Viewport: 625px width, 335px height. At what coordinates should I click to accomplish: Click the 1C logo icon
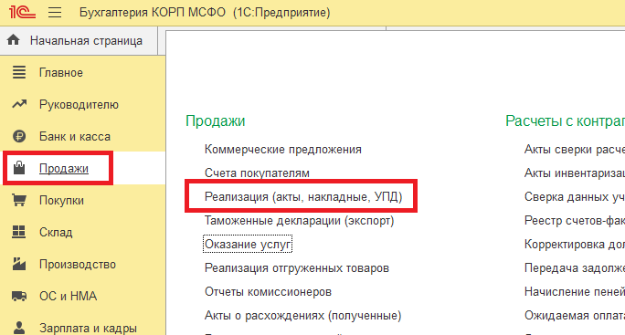pos(22,12)
